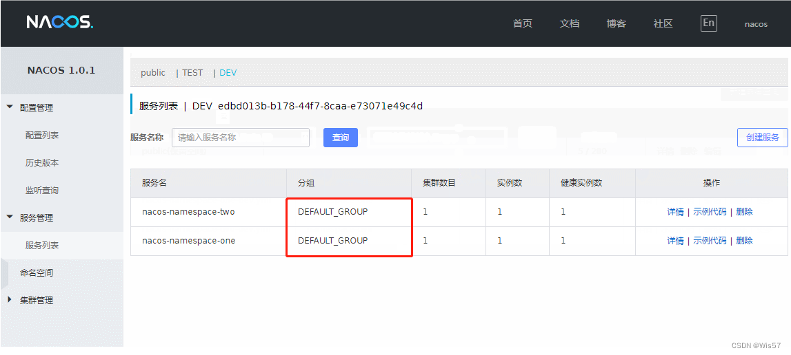The image size is (791, 355).
Task: Click the nacos-namespace-two service name
Action: click(188, 212)
